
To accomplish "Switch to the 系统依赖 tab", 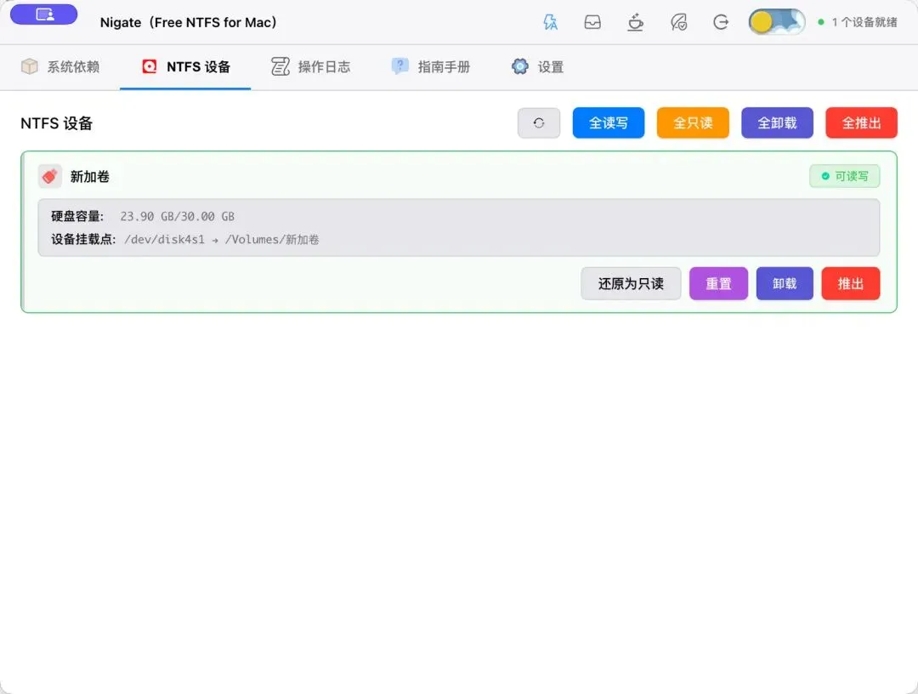I will coord(60,67).
